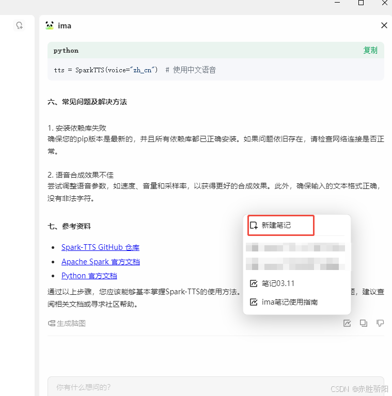Click heading 七、参考资料
This screenshot has width=392, height=396.
pyautogui.click(x=69, y=226)
